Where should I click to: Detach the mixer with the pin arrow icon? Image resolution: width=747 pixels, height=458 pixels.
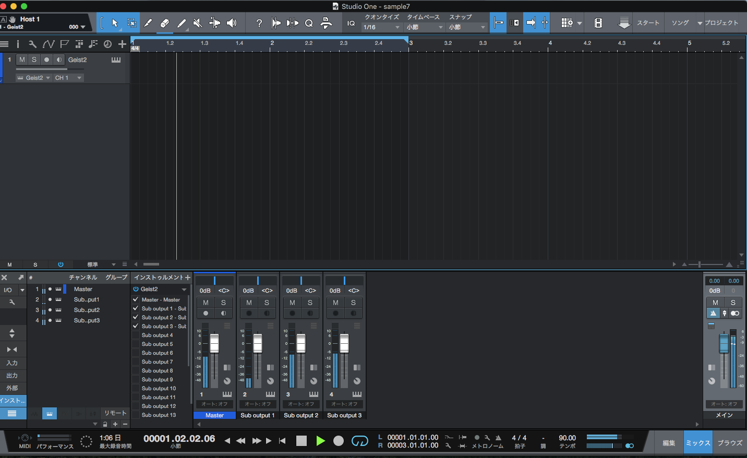(20, 278)
